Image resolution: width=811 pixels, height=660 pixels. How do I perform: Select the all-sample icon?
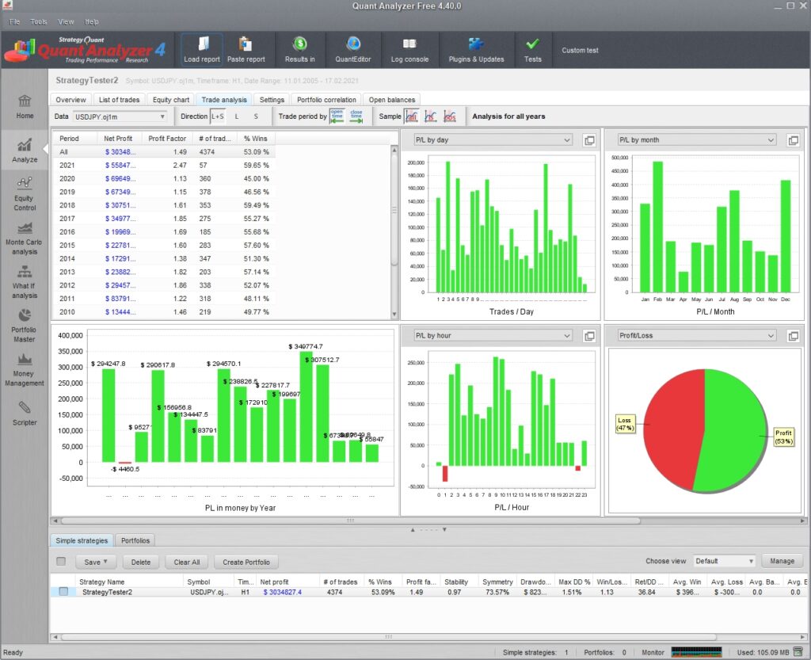[x=411, y=116]
